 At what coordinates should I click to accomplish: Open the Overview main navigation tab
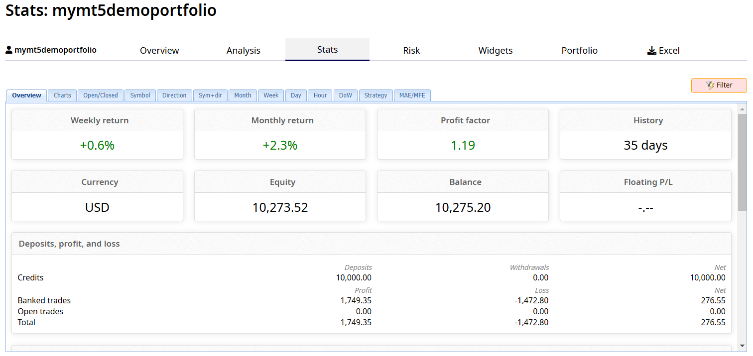pos(159,50)
